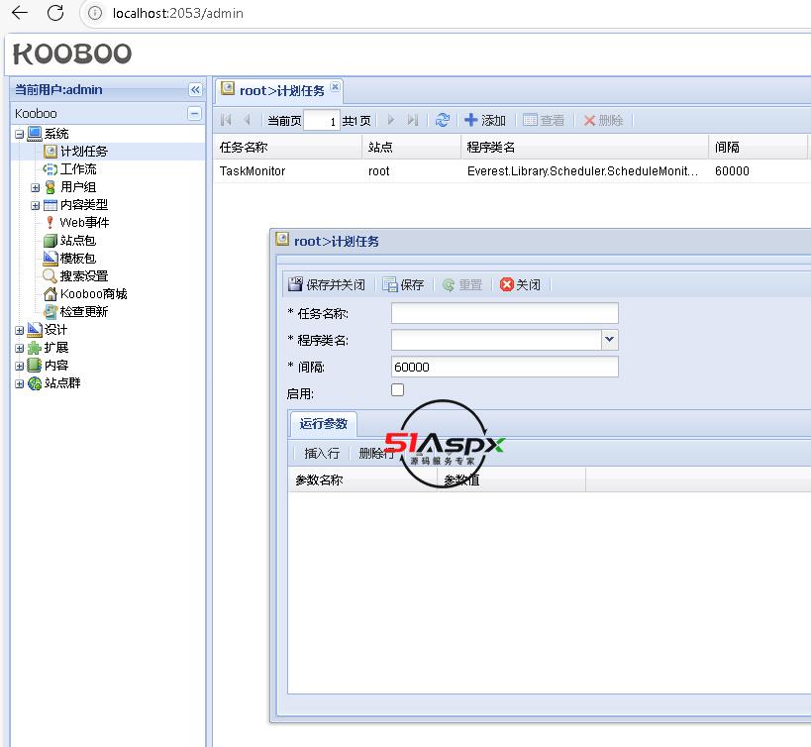Viewport: 811px width, 747px height.
Task: Expand the 站点群 tree node
Action: (x=19, y=383)
